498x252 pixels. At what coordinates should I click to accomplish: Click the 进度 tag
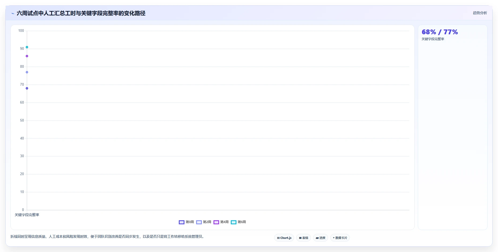coord(321,238)
